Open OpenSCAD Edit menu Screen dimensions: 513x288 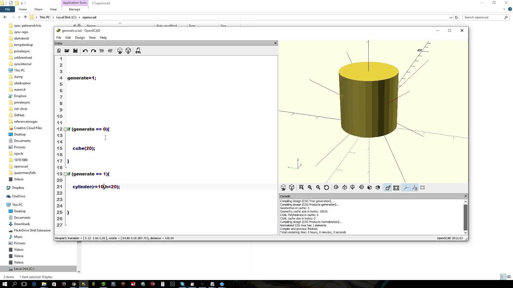coord(68,38)
